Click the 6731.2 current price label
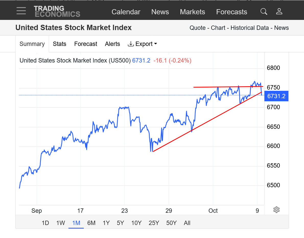This screenshot has width=304, height=238. (x=276, y=96)
